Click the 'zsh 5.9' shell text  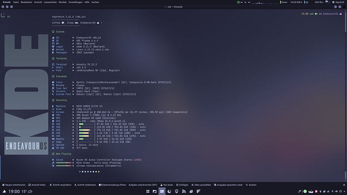pyautogui.click(x=81, y=67)
